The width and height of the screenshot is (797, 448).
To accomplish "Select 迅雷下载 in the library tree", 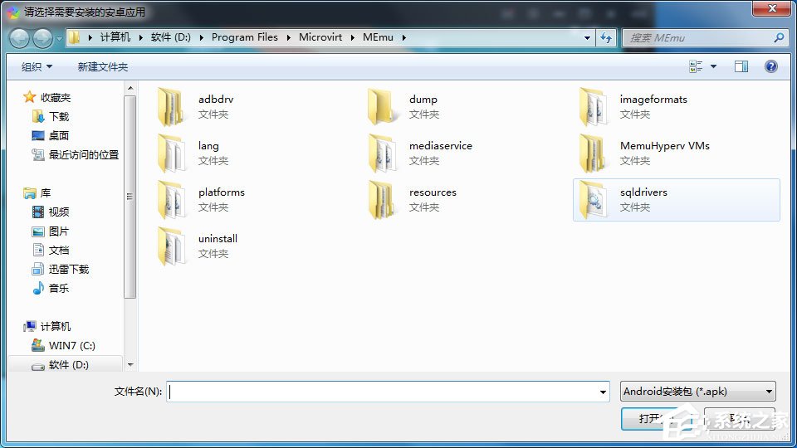I will point(68,270).
